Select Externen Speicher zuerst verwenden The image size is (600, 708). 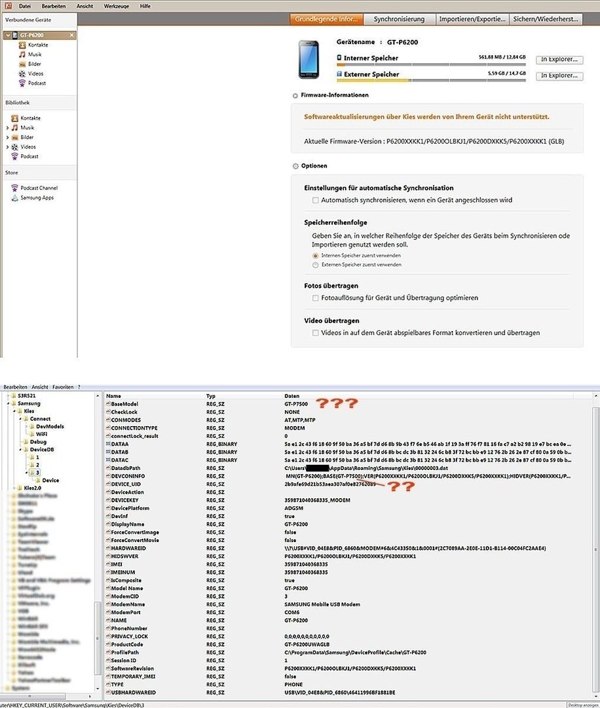[x=315, y=265]
